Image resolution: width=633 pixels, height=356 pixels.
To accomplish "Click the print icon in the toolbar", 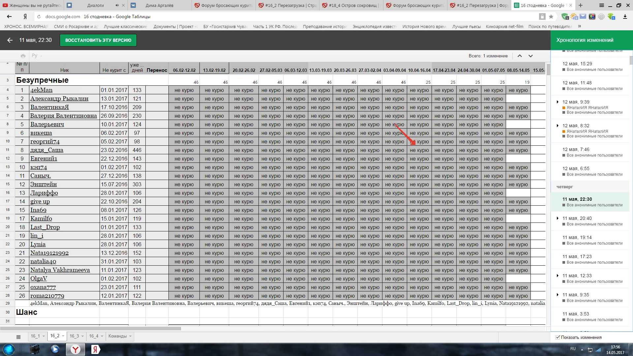I will pyautogui.click(x=23, y=56).
